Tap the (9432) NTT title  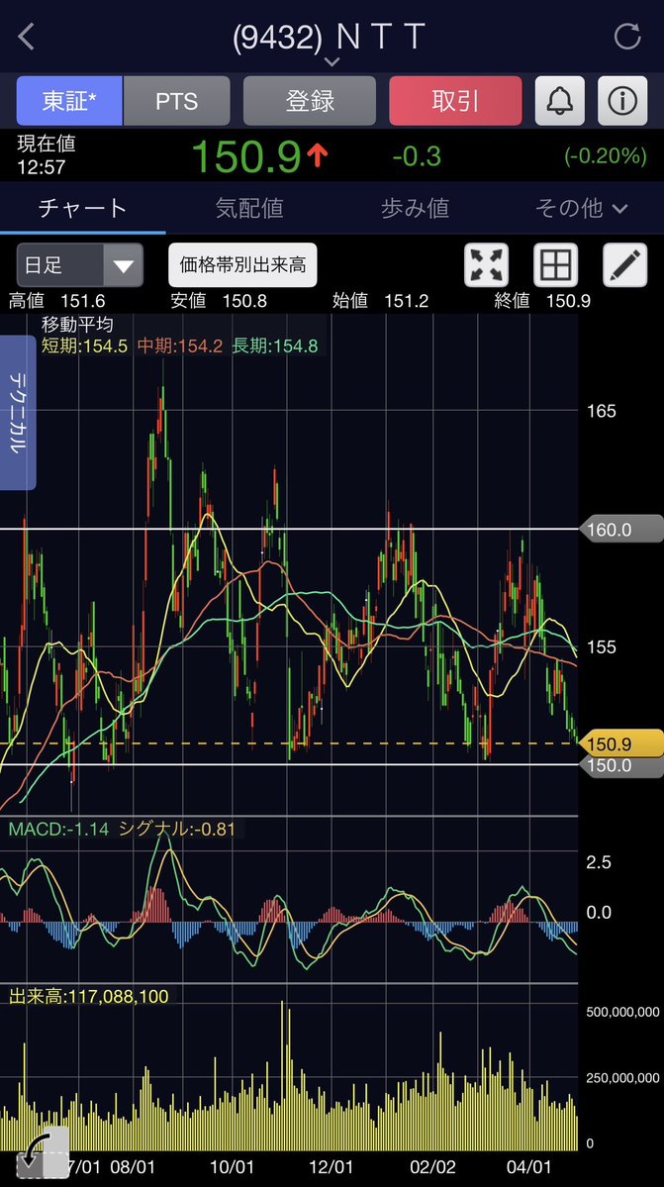click(x=329, y=37)
